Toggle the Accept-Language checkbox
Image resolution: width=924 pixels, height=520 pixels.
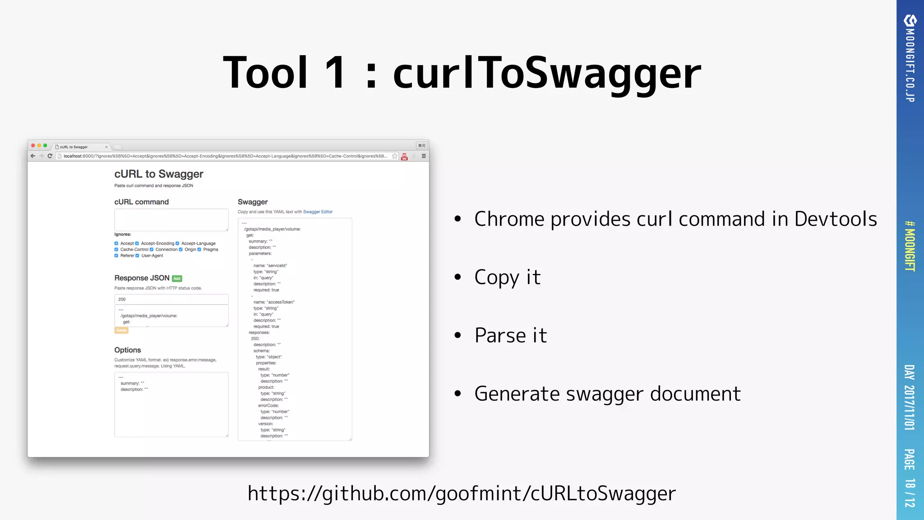click(x=177, y=243)
